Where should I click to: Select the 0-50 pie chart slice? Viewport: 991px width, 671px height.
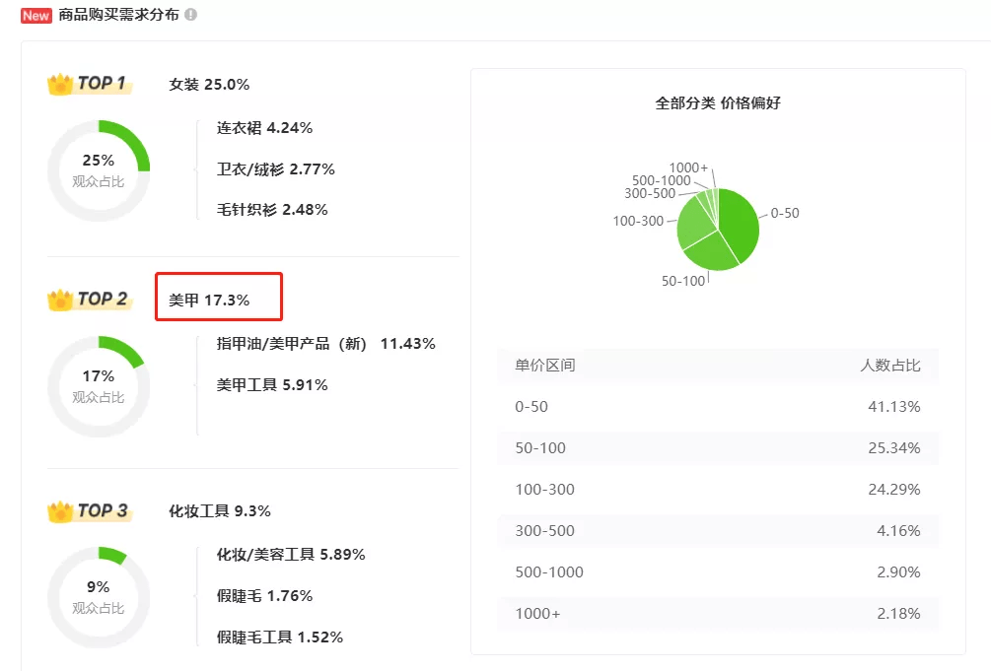click(x=740, y=223)
